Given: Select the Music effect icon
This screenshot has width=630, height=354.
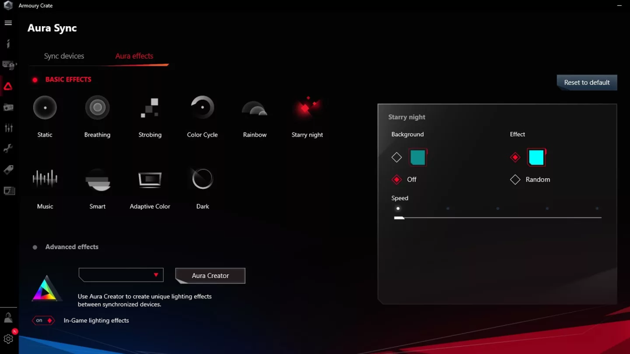Looking at the screenshot, I should (45, 179).
